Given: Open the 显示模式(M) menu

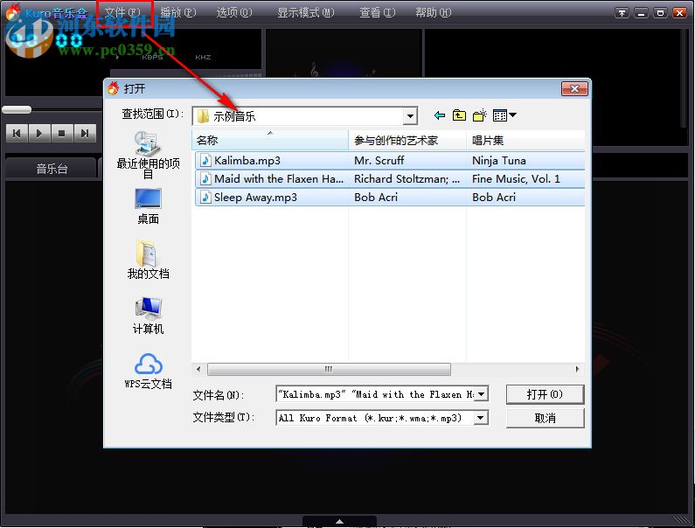Looking at the screenshot, I should point(305,12).
